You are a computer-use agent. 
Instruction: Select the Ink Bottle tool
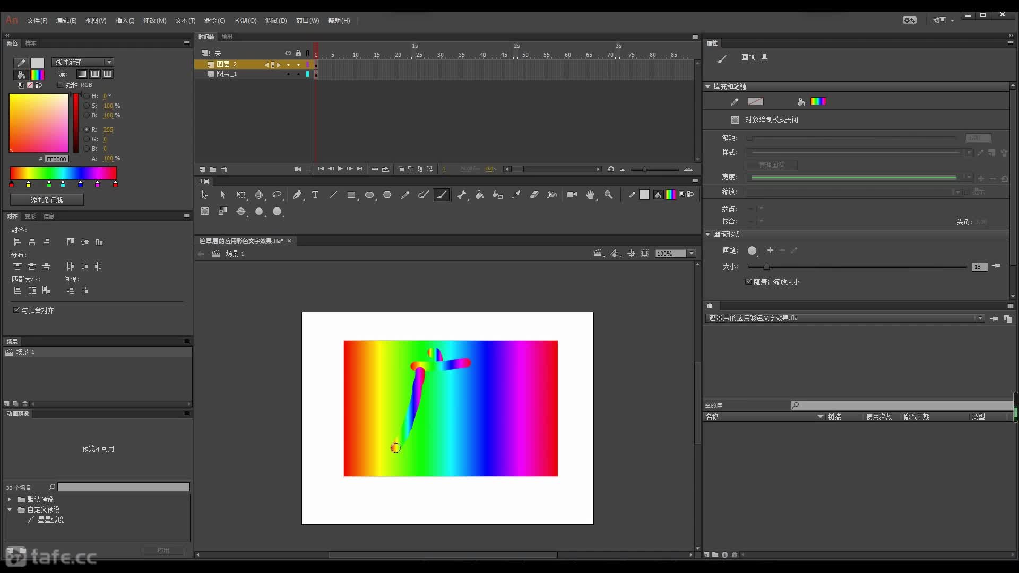497,195
